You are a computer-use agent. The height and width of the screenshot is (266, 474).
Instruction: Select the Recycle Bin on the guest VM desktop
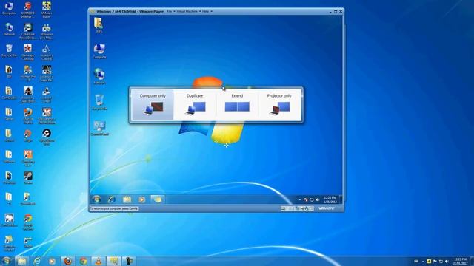pos(99,102)
